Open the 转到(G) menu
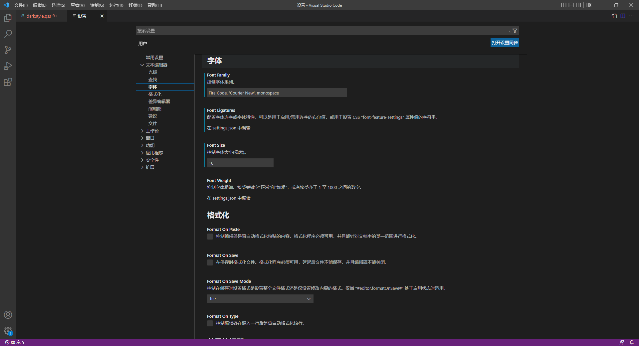Viewport: 639px width, 346px height. pyautogui.click(x=97, y=5)
